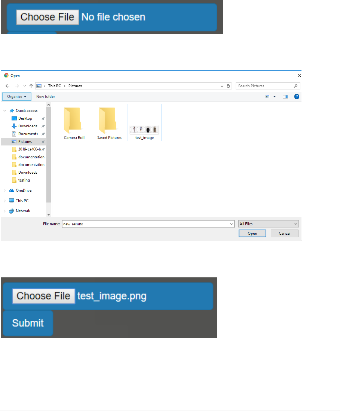
Task: Click Pictures in the address path
Action: tap(75, 86)
